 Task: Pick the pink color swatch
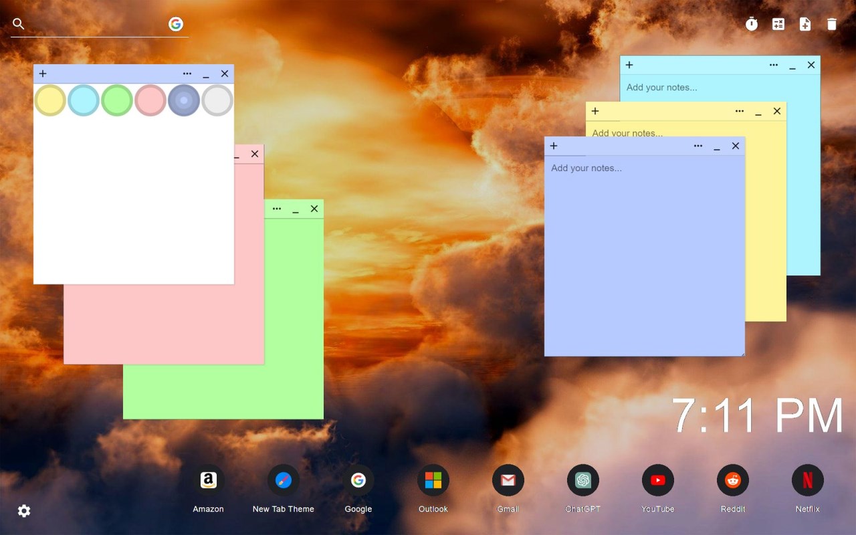(x=150, y=100)
